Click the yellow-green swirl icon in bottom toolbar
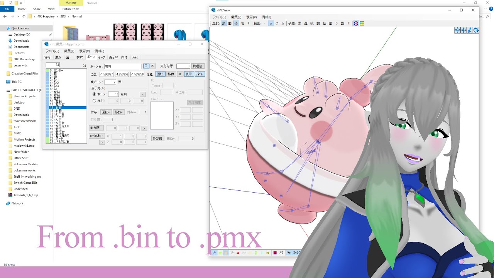Viewport: 494px width, 278px height. [x=267, y=253]
